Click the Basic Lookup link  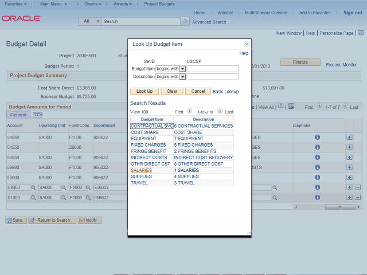pos(225,92)
